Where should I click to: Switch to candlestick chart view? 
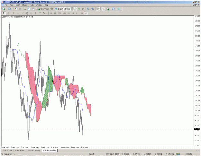pyautogui.click(x=79, y=9)
